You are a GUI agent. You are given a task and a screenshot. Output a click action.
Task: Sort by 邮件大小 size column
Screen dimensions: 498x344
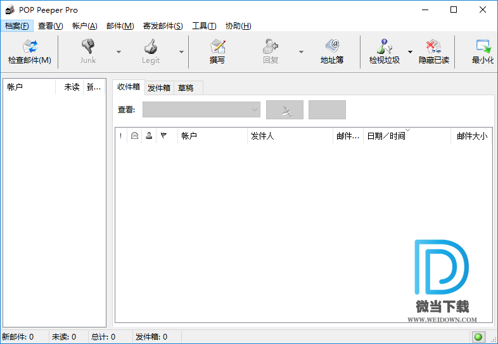(471, 136)
